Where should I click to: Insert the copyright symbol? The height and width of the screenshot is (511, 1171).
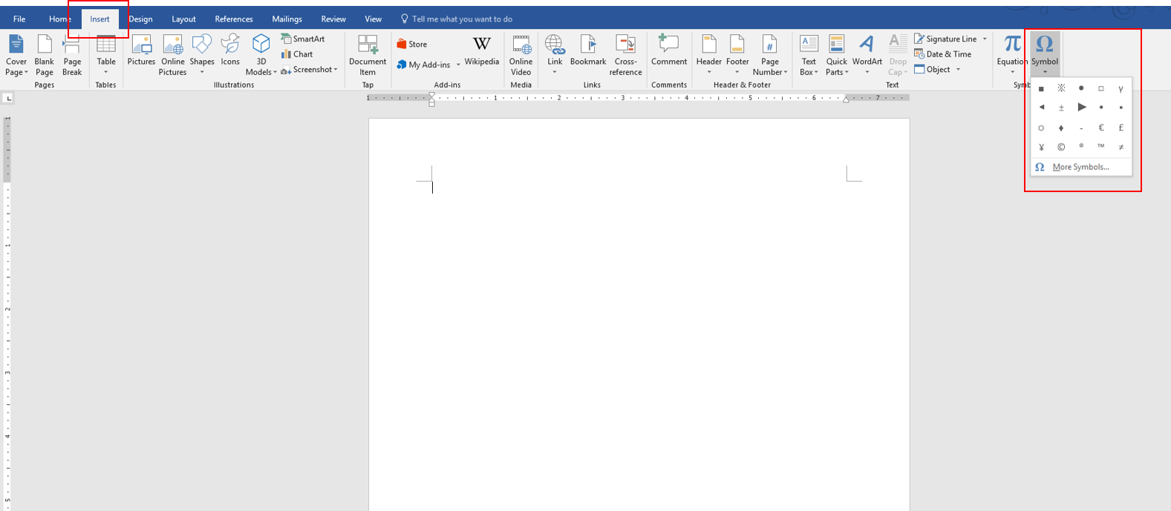[1061, 147]
